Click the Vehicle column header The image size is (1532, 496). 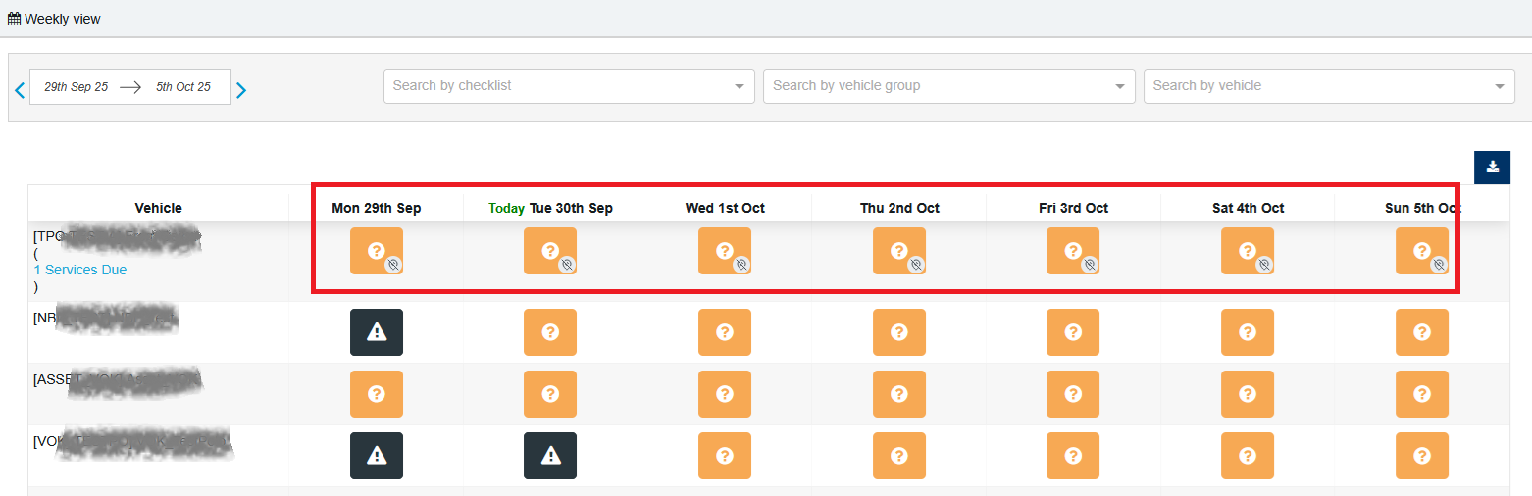pyautogui.click(x=158, y=208)
